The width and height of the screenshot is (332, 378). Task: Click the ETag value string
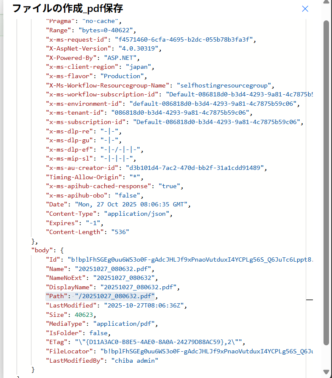[160, 342]
